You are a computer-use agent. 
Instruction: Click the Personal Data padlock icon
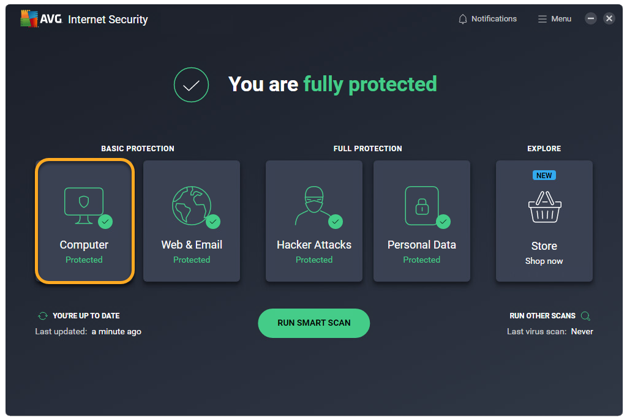pyautogui.click(x=421, y=206)
